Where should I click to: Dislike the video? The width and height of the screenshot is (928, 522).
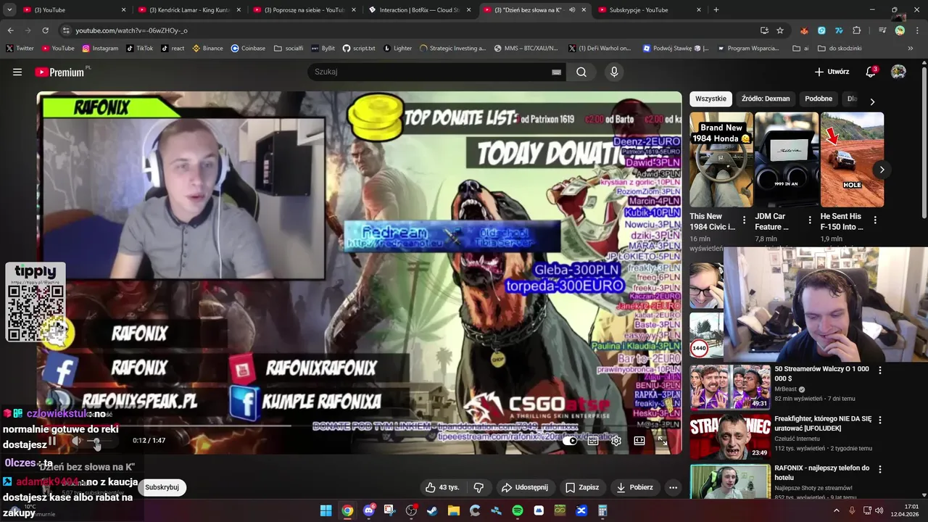point(478,487)
